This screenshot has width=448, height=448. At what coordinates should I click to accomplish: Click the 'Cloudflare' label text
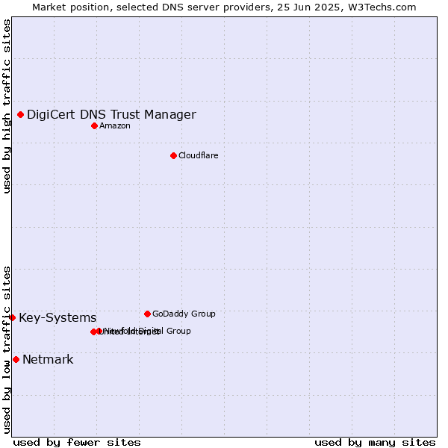(x=199, y=155)
